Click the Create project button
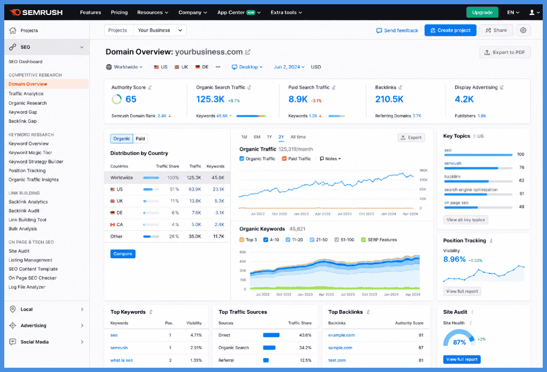The height and width of the screenshot is (372, 547). (x=450, y=30)
